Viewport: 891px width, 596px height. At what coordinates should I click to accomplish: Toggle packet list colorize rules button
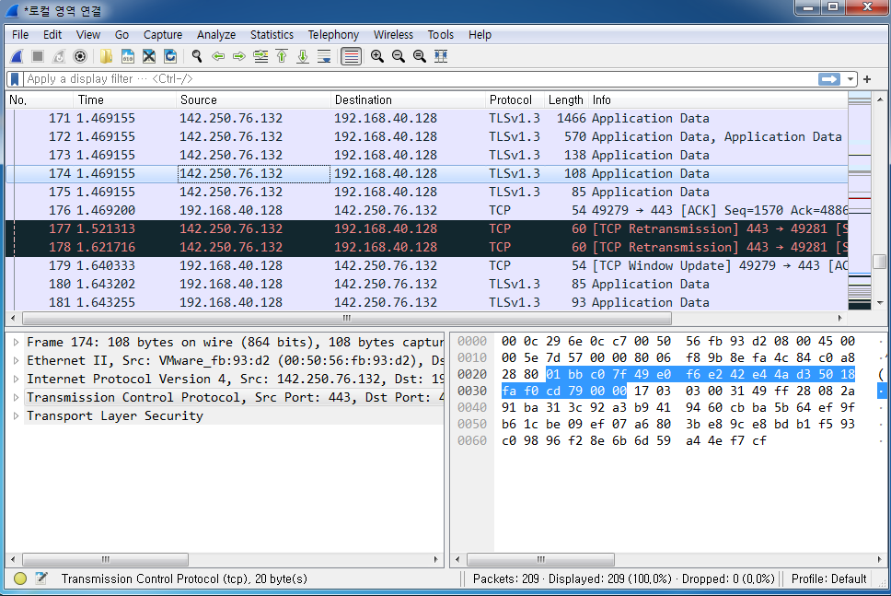click(352, 56)
